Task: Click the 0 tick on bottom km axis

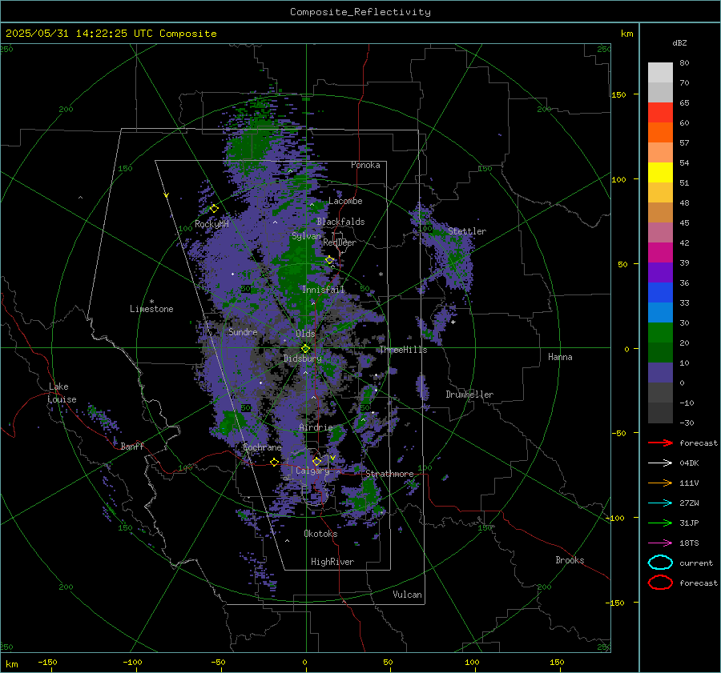Action: 304,662
